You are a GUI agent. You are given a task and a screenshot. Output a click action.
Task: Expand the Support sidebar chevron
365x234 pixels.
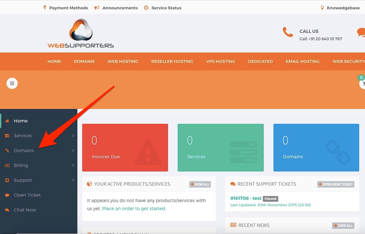coord(73,180)
